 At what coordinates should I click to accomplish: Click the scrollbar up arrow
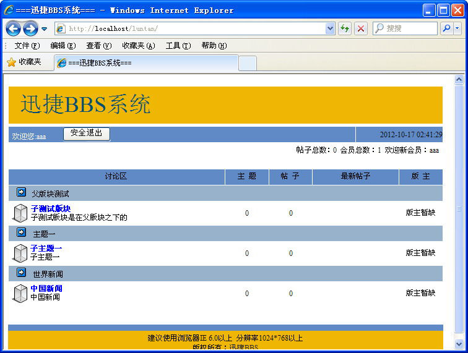click(459, 79)
